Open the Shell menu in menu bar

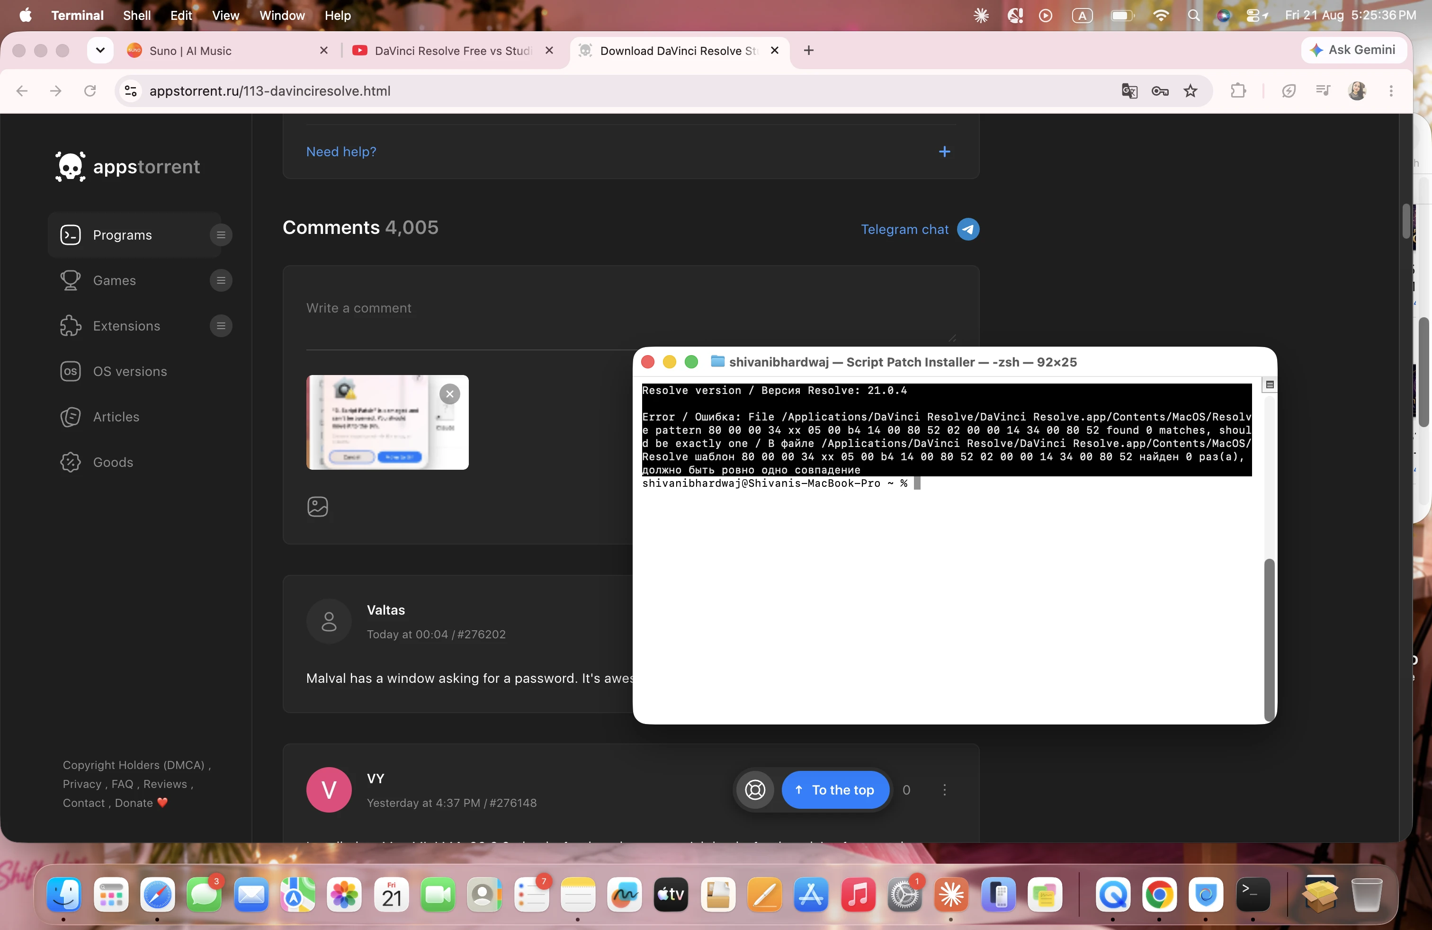tap(136, 16)
